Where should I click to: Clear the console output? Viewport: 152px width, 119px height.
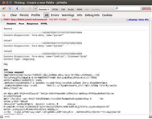tap(14, 15)
